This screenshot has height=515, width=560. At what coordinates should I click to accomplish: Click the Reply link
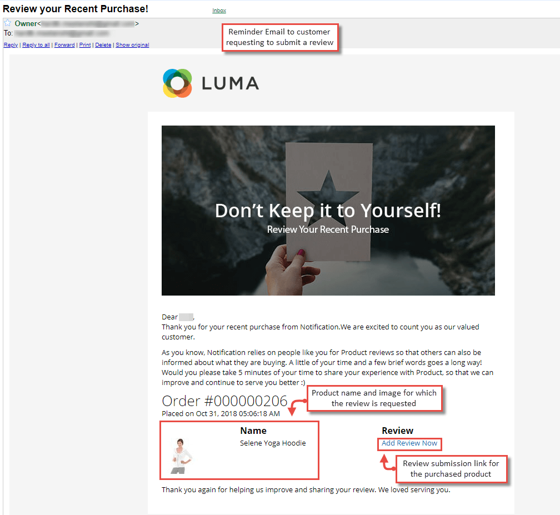(11, 45)
